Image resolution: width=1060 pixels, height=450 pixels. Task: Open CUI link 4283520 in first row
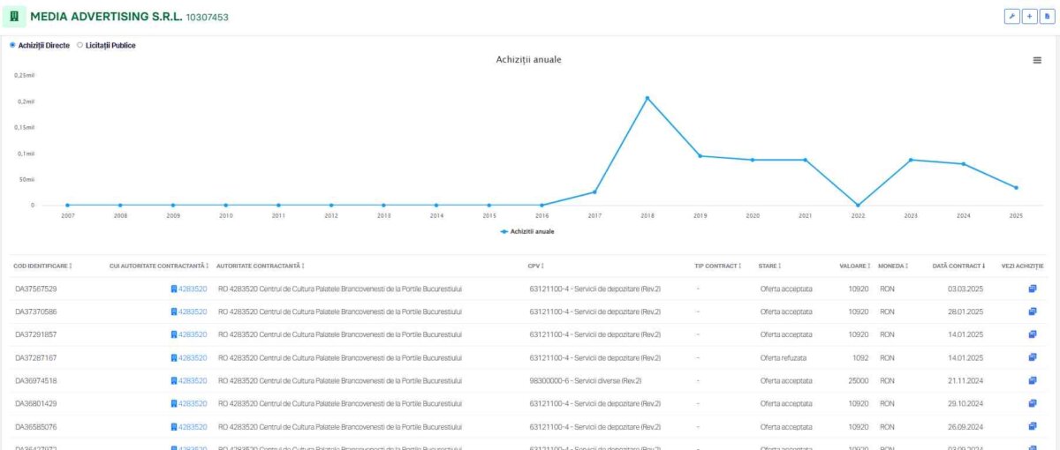pos(192,289)
